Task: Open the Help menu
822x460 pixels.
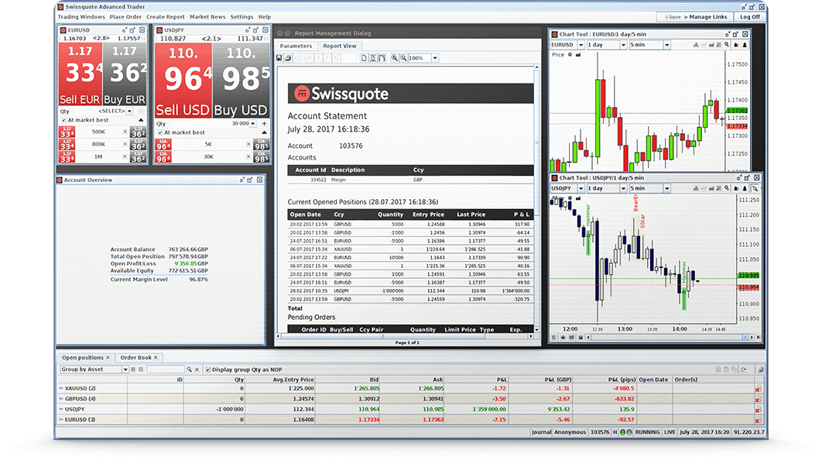Action: (x=265, y=17)
